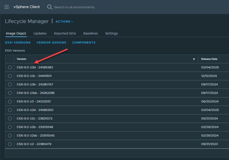The width and height of the screenshot is (229, 160).
Task: Sort by the Release Date column header
Action: [209, 59]
